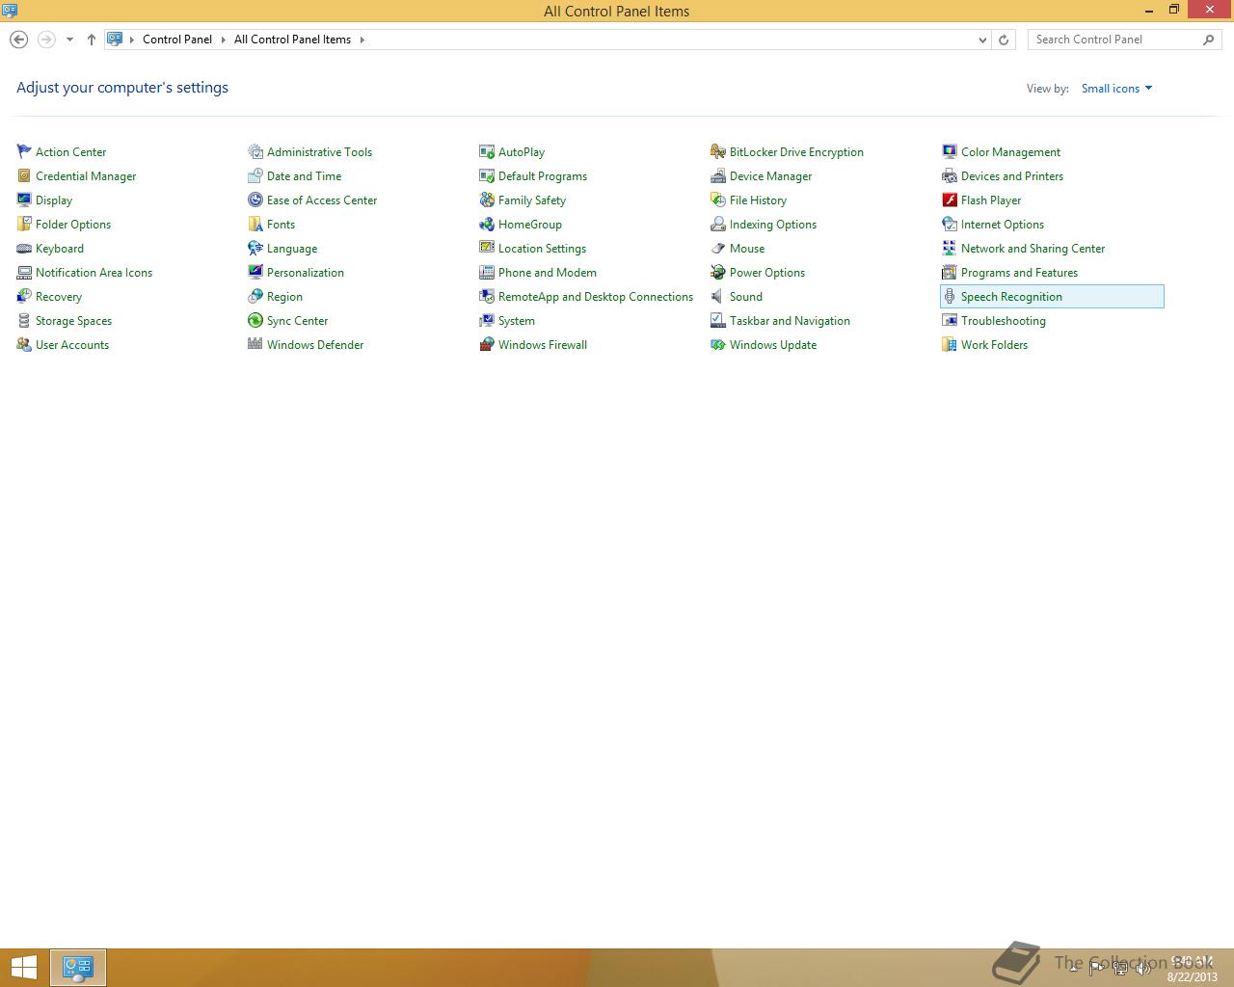1234x987 pixels.
Task: Click the Folder Options icon
Action: [24, 224]
